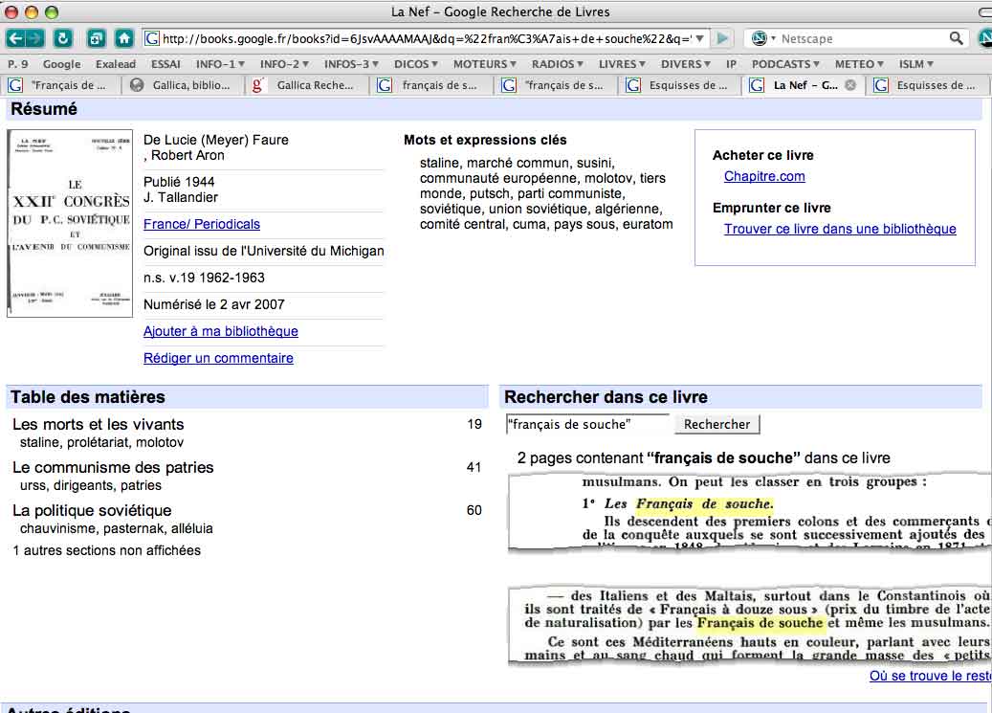This screenshot has height=713, width=992.
Task: Follow the Chapitre.com purchase link
Action: (764, 176)
